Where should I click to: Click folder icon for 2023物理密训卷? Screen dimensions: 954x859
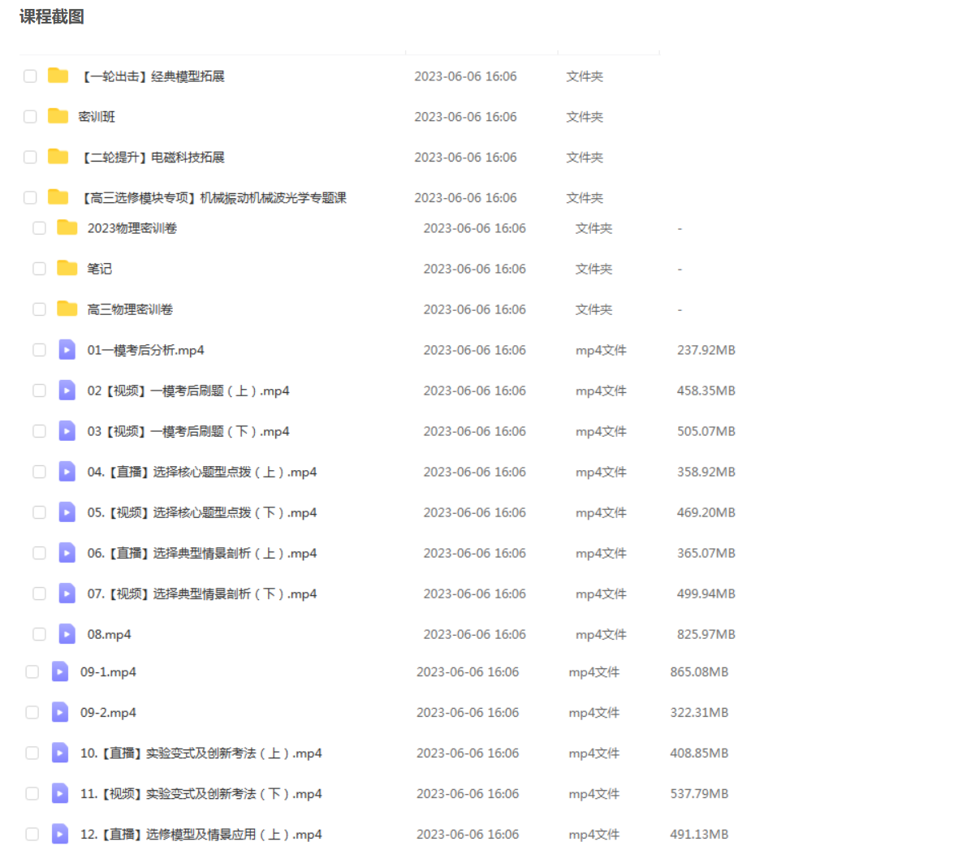pos(67,227)
